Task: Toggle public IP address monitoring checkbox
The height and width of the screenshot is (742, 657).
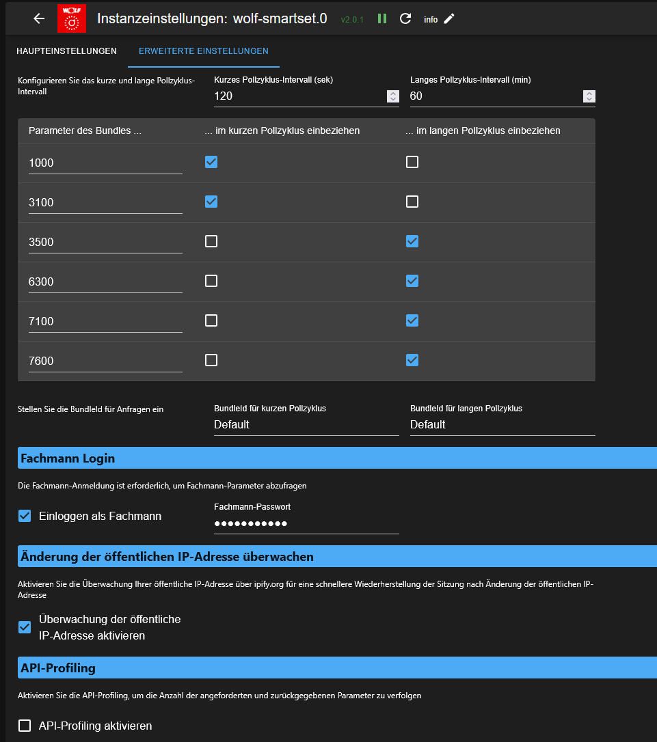Action: click(25, 627)
